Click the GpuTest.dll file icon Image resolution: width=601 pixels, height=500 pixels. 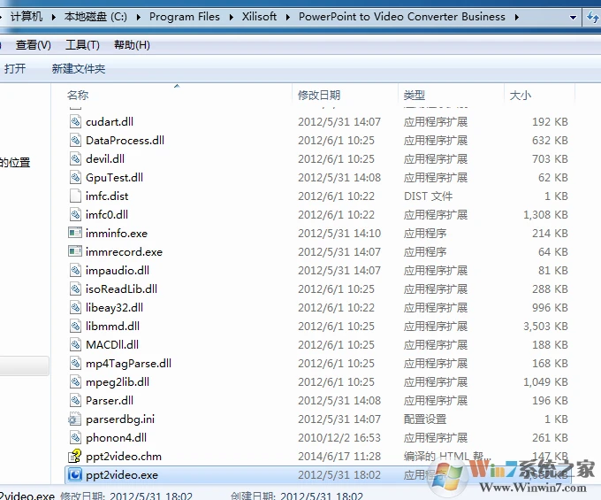(x=75, y=177)
